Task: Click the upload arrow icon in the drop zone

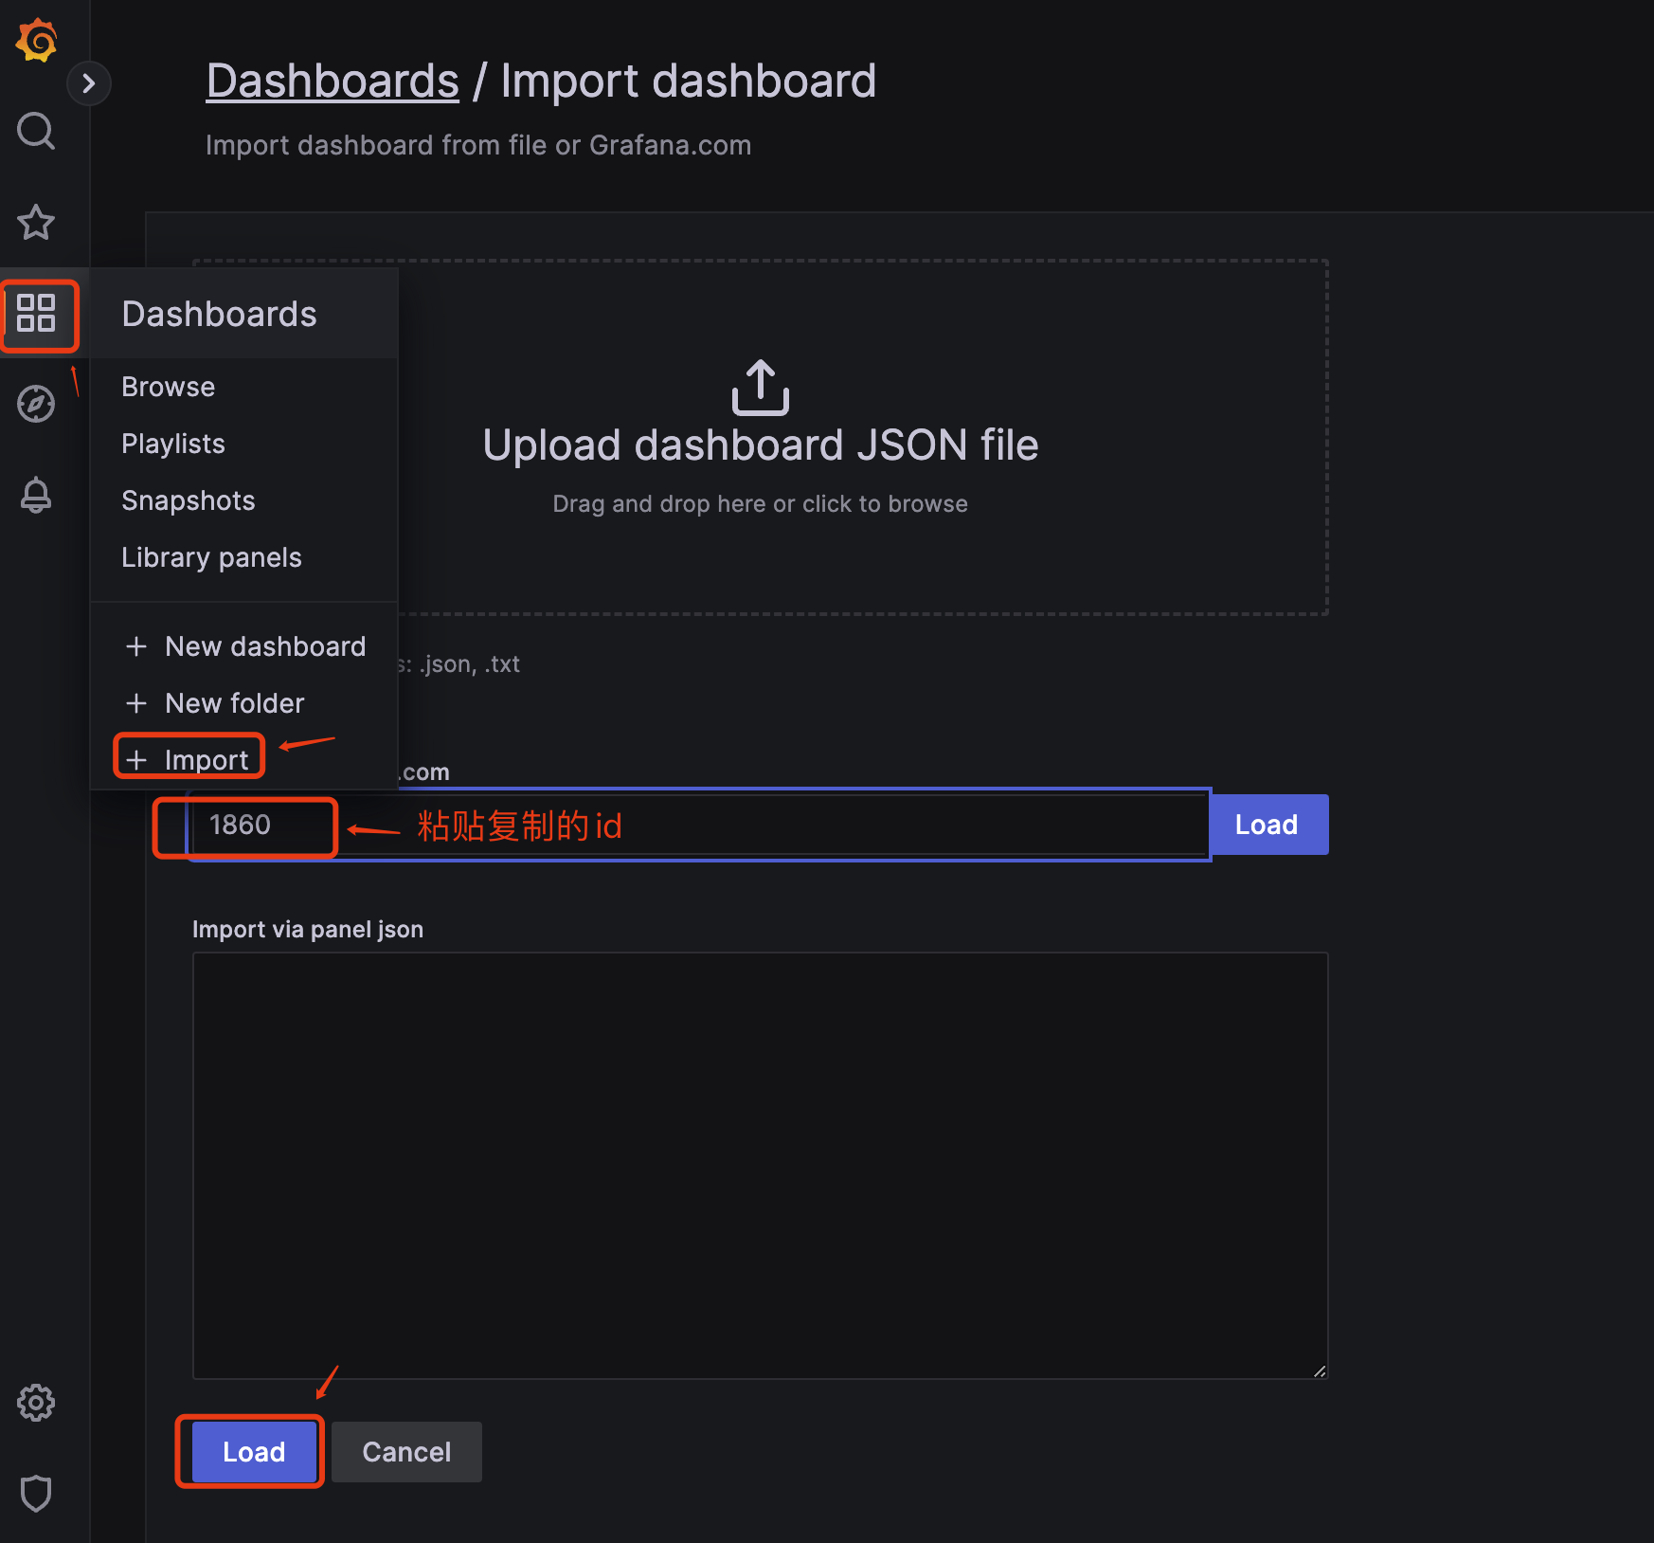Action: point(761,387)
